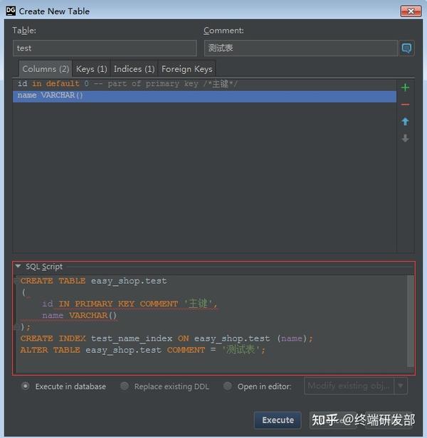Image resolution: width=427 pixels, height=438 pixels.
Task: Select the name VARCHAR() column row
Action: pos(204,96)
